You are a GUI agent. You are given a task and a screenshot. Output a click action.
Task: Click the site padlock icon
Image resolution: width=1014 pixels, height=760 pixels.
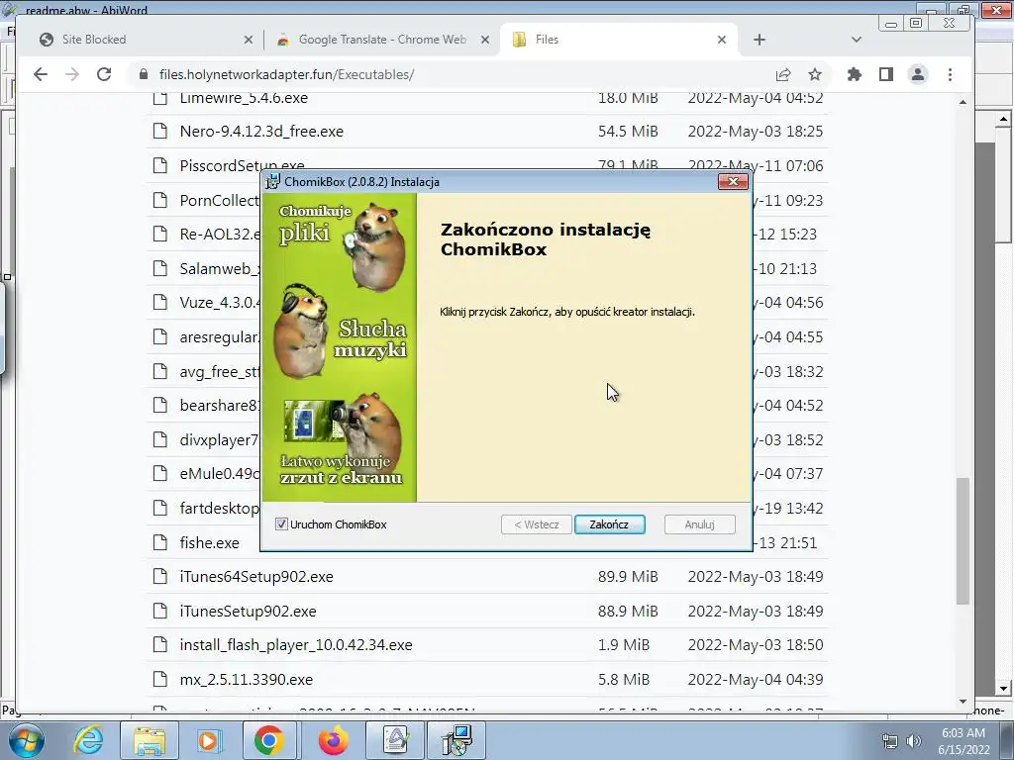point(144,74)
